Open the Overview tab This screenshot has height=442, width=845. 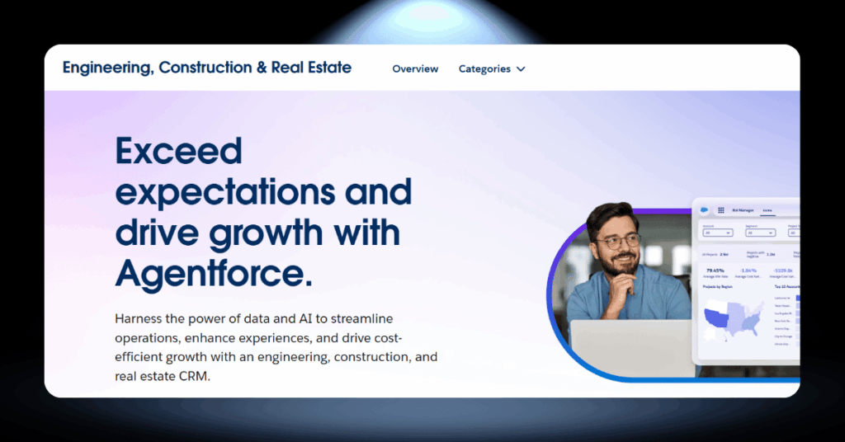pos(415,69)
